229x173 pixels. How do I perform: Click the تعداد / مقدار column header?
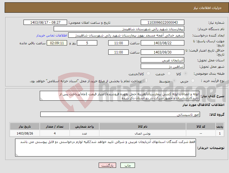pos(55,126)
